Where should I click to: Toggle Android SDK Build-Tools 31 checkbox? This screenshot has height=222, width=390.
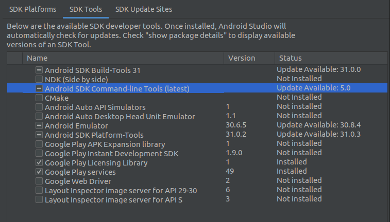point(39,70)
